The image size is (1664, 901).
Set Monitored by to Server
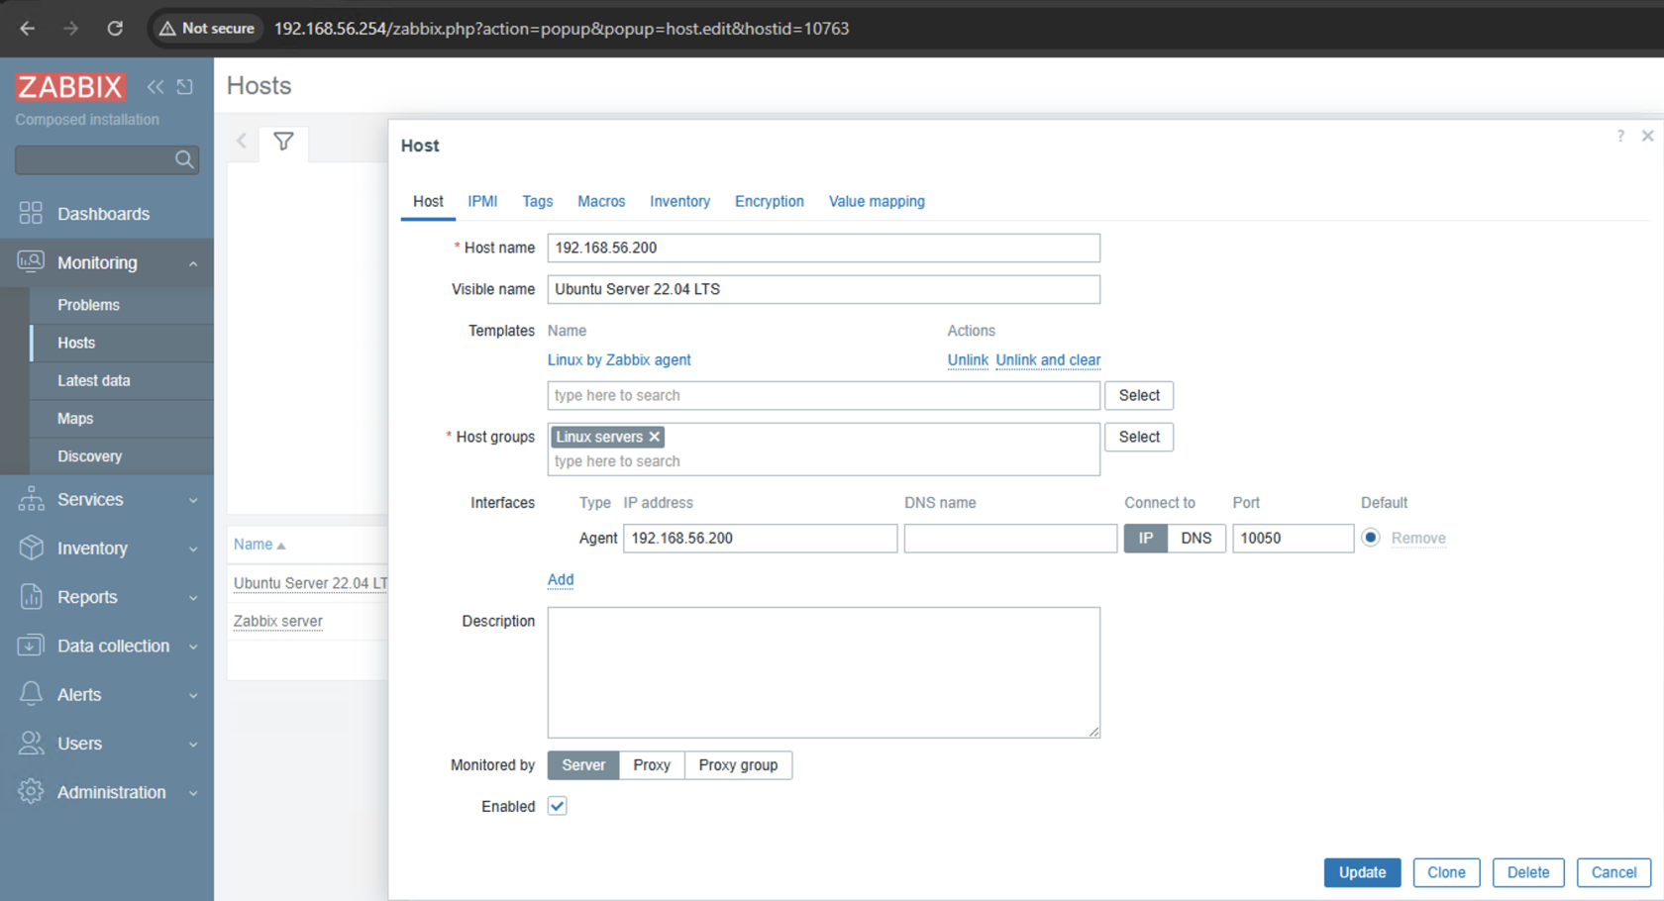tap(583, 764)
